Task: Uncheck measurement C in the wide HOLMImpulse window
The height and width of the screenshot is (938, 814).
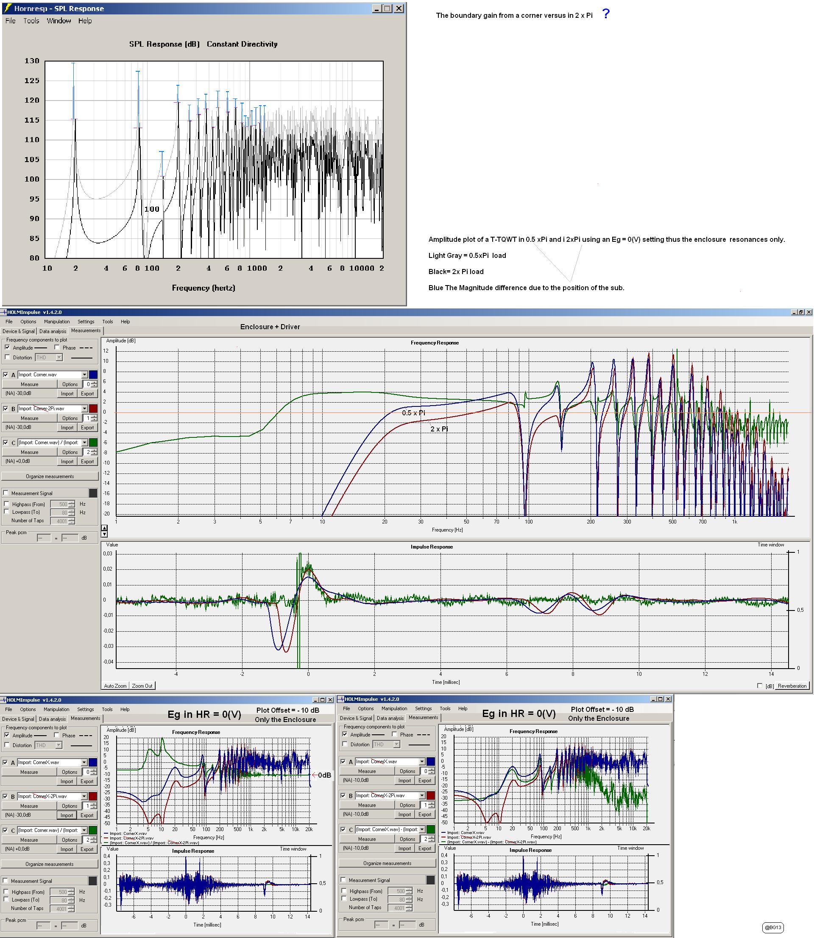Action: (x=6, y=442)
